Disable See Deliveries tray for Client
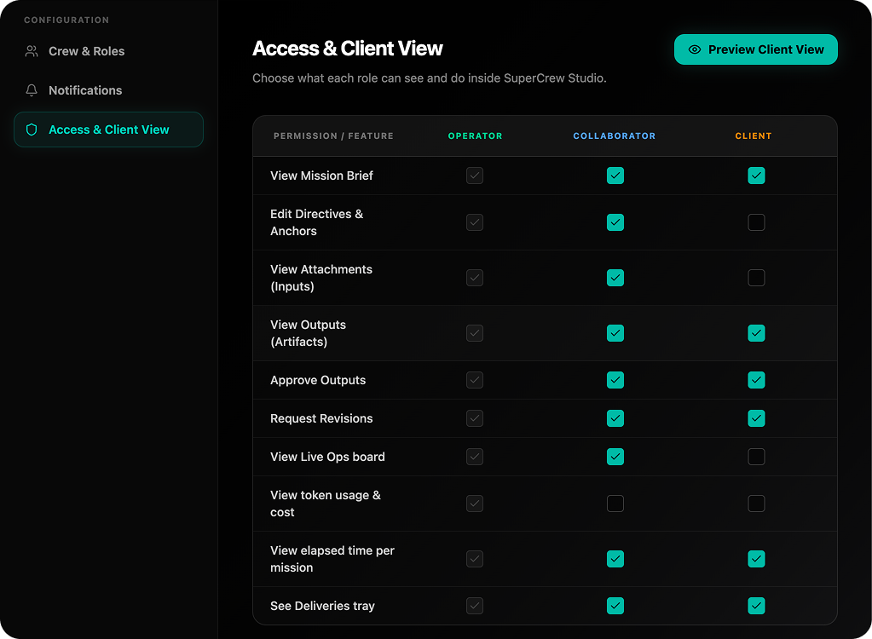872x639 pixels. tap(755, 606)
